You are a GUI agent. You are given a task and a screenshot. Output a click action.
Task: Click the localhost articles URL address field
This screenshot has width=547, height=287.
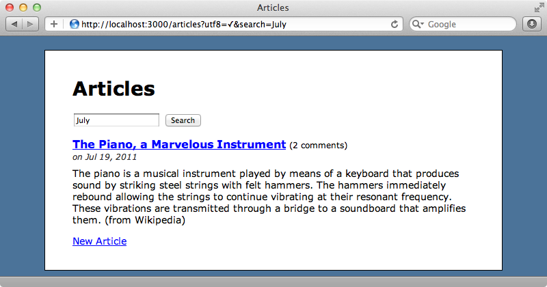pos(224,24)
